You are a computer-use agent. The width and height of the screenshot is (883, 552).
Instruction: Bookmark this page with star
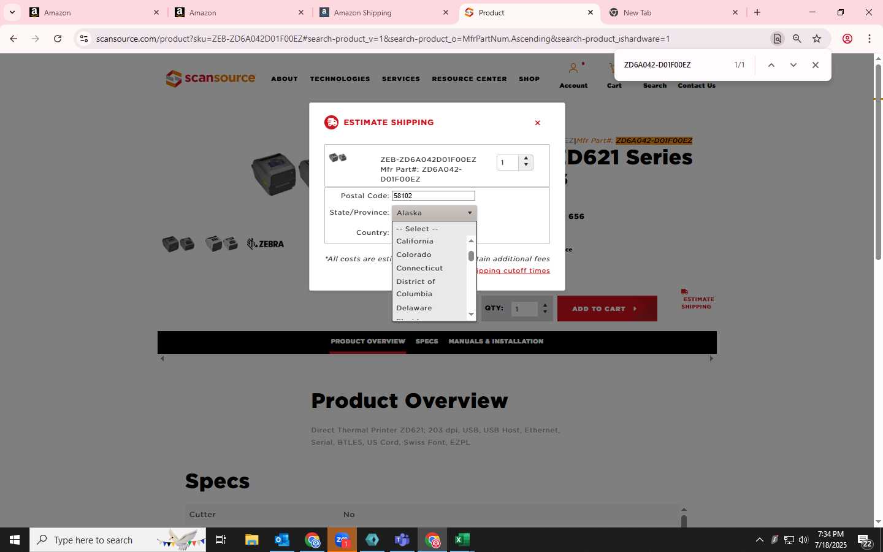click(817, 39)
